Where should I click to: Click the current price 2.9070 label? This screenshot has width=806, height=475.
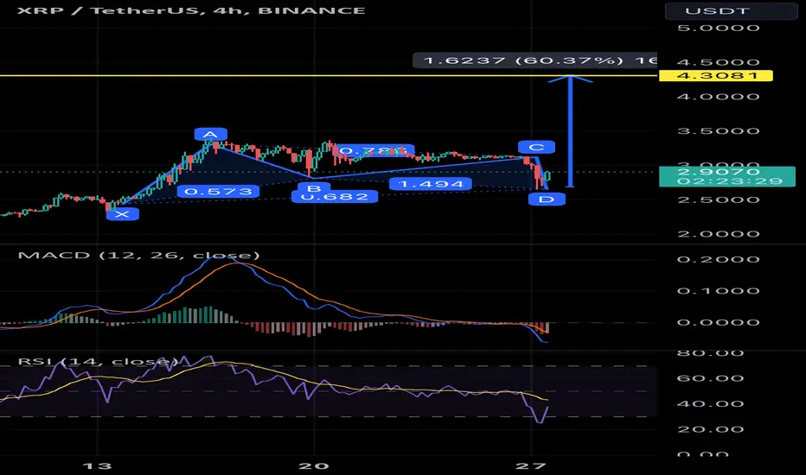726,176
